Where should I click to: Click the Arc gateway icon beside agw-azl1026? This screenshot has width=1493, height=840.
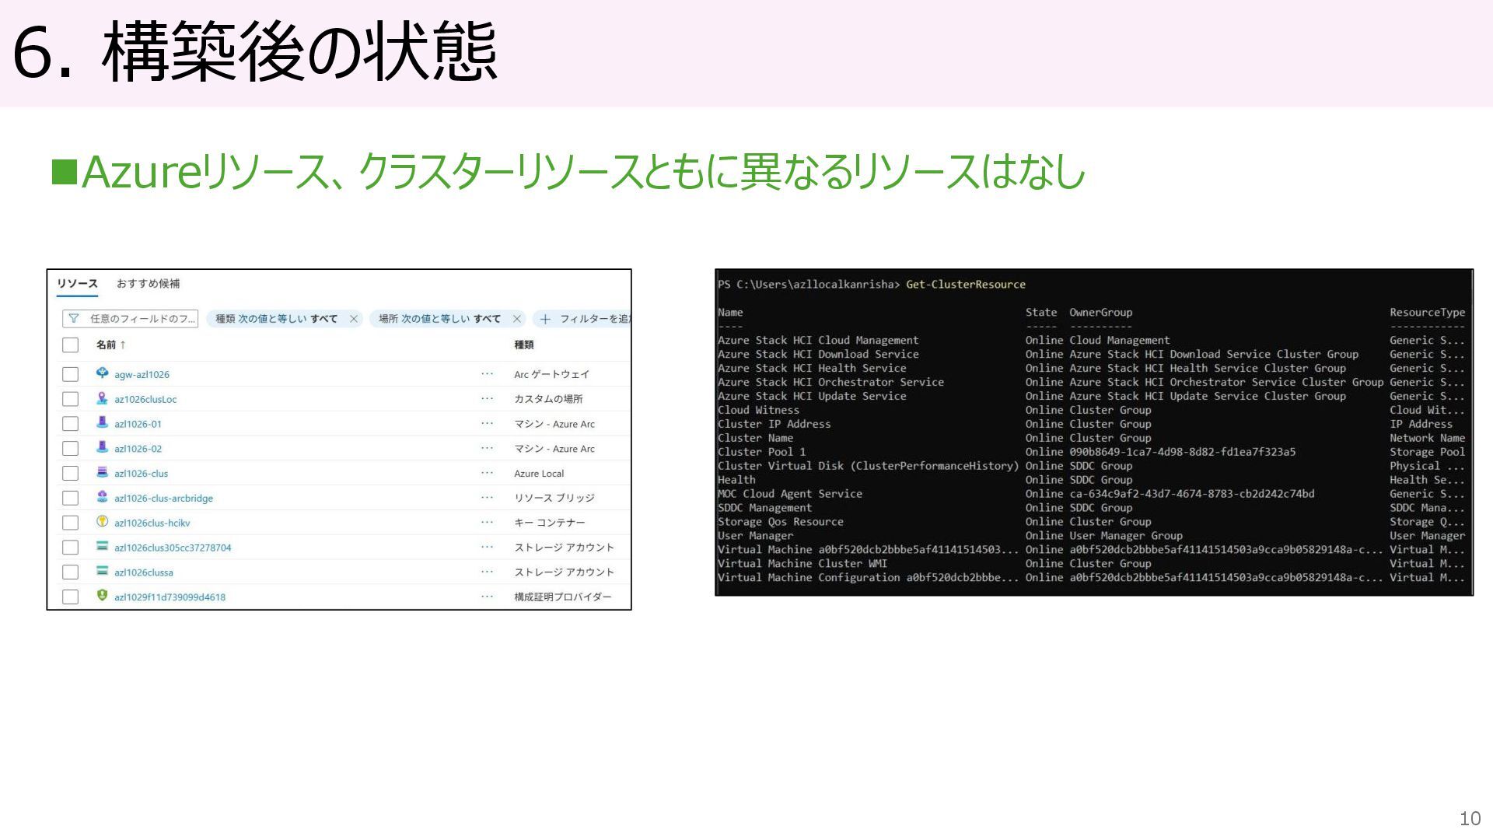coord(102,373)
